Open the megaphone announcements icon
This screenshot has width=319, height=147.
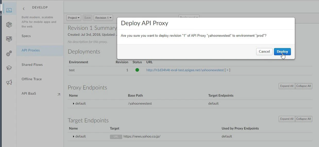(x=9, y=82)
